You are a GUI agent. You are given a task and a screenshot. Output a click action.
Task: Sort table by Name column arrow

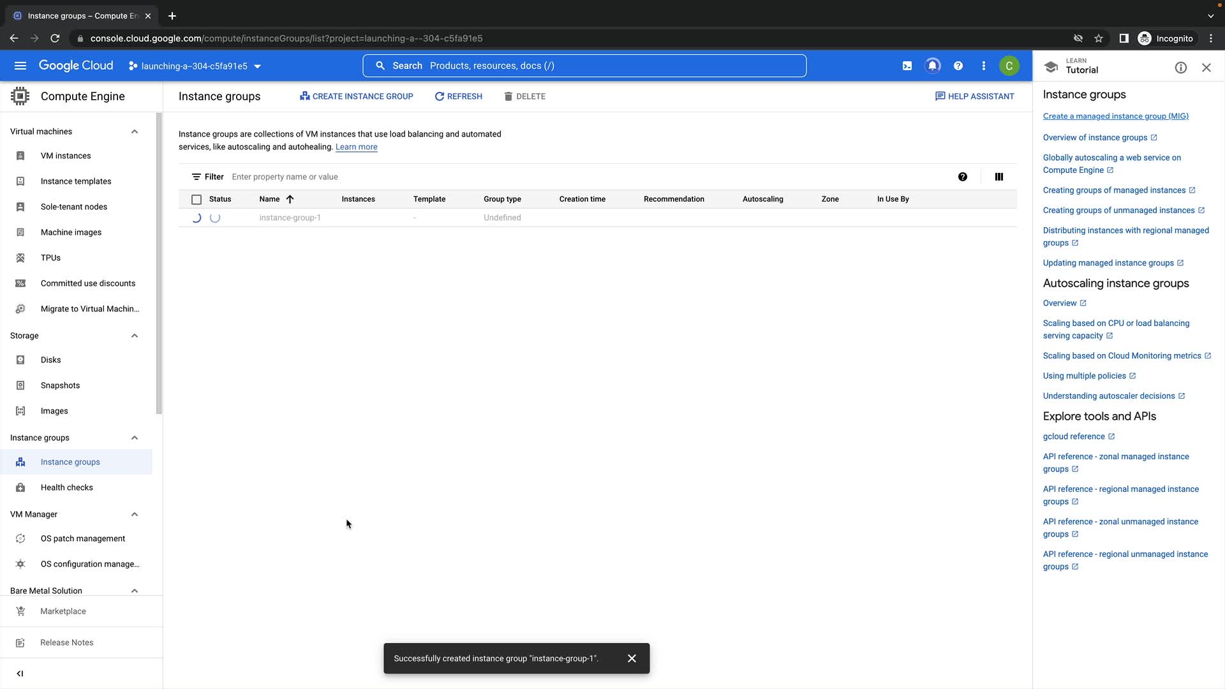point(290,199)
